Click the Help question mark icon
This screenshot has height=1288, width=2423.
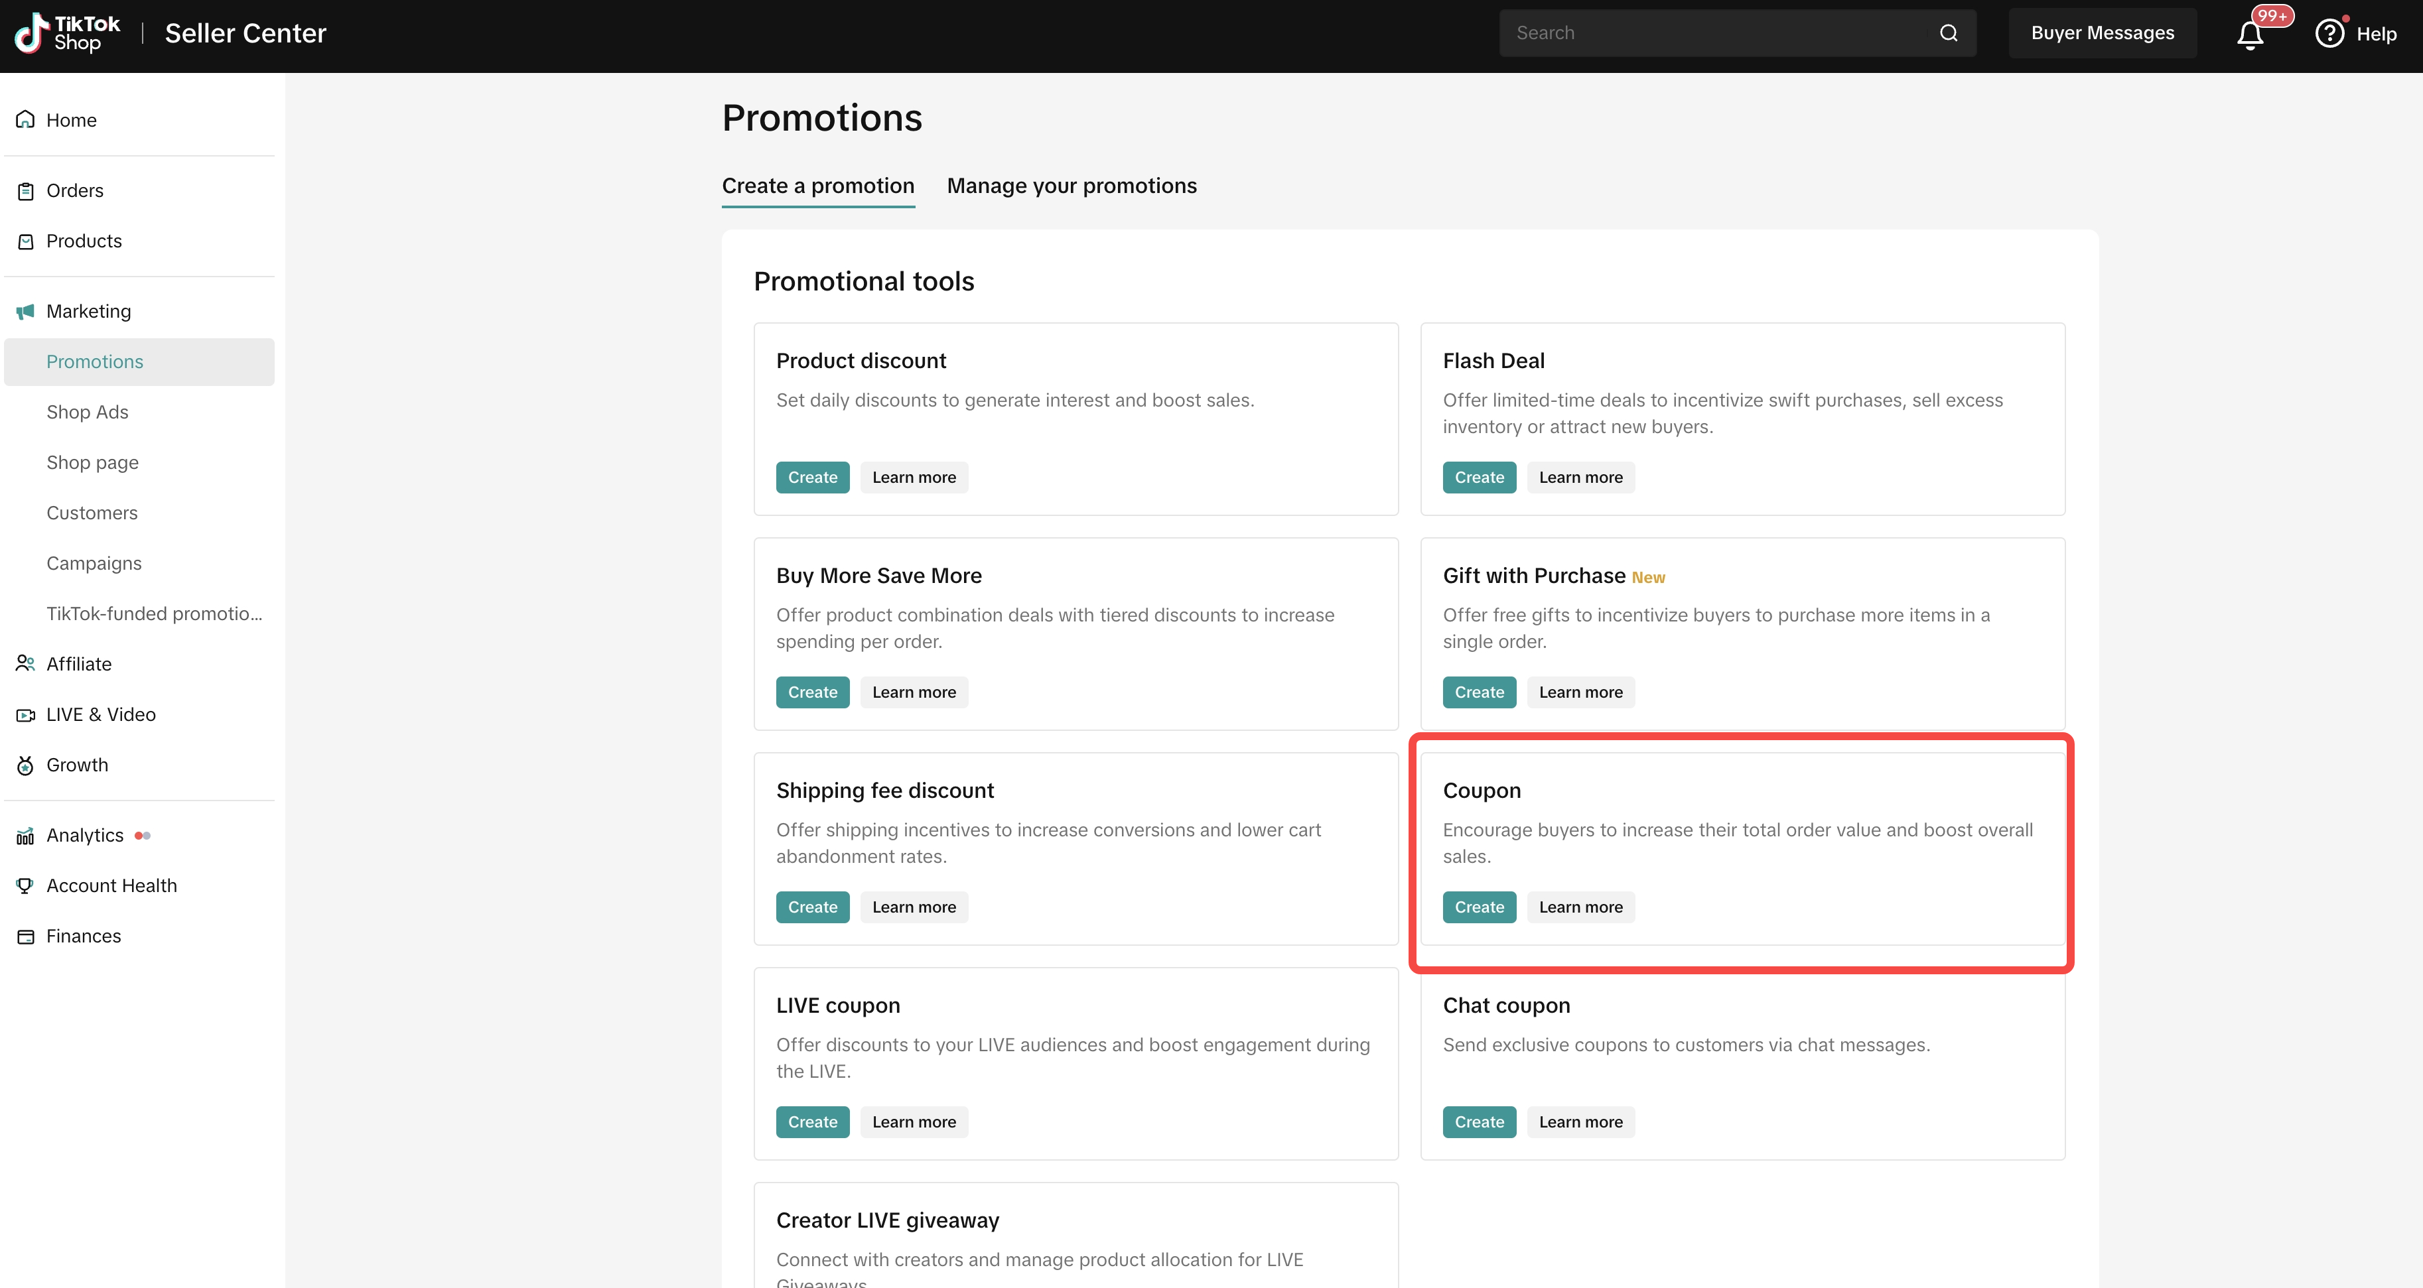[x=2329, y=34]
